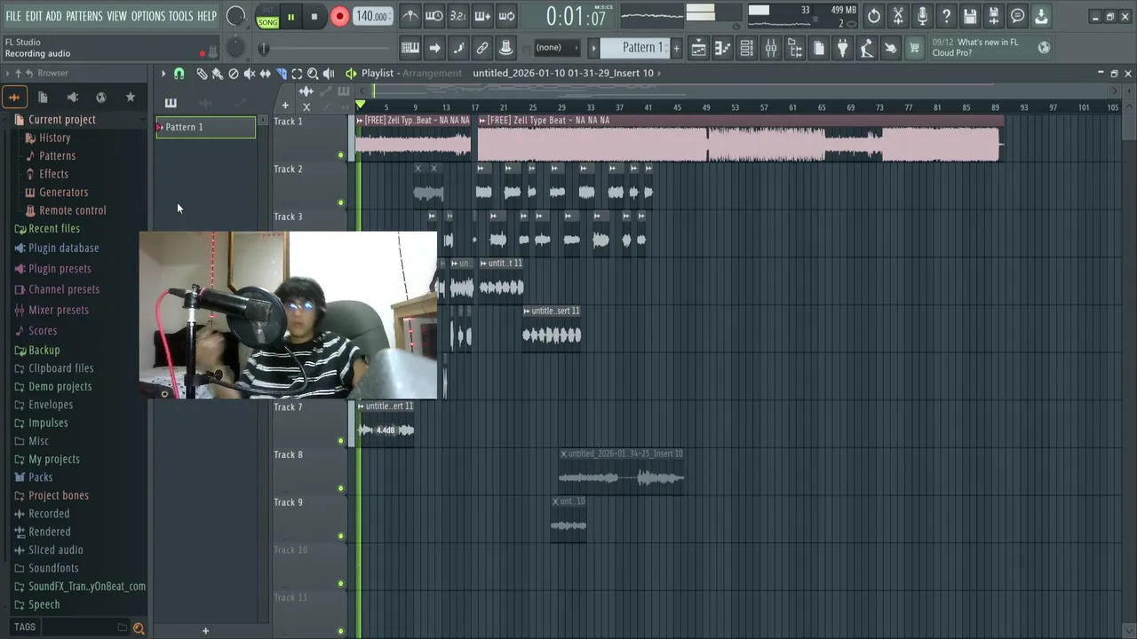Click the plus button beside Pattern 1
The height and width of the screenshot is (639, 1137).
[x=676, y=48]
